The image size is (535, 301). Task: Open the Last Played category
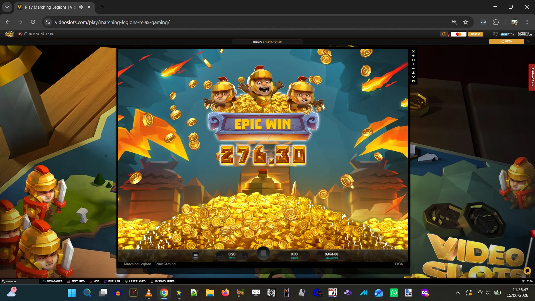click(x=135, y=281)
